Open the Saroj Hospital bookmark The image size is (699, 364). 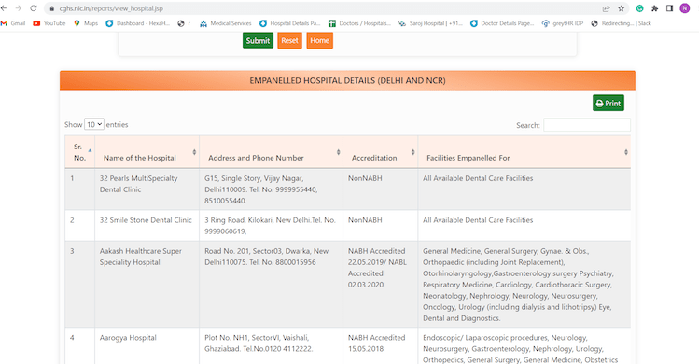(x=430, y=23)
